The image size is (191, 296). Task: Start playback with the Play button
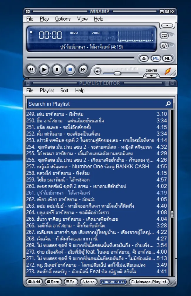click(44, 70)
